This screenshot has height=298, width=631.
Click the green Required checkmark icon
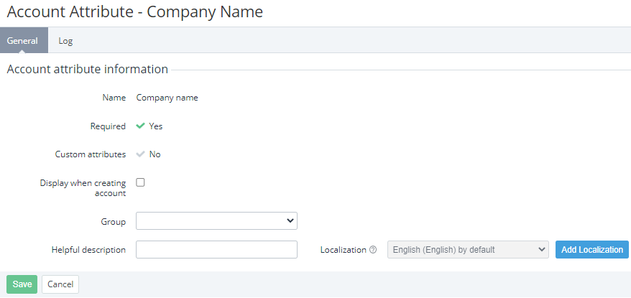141,126
